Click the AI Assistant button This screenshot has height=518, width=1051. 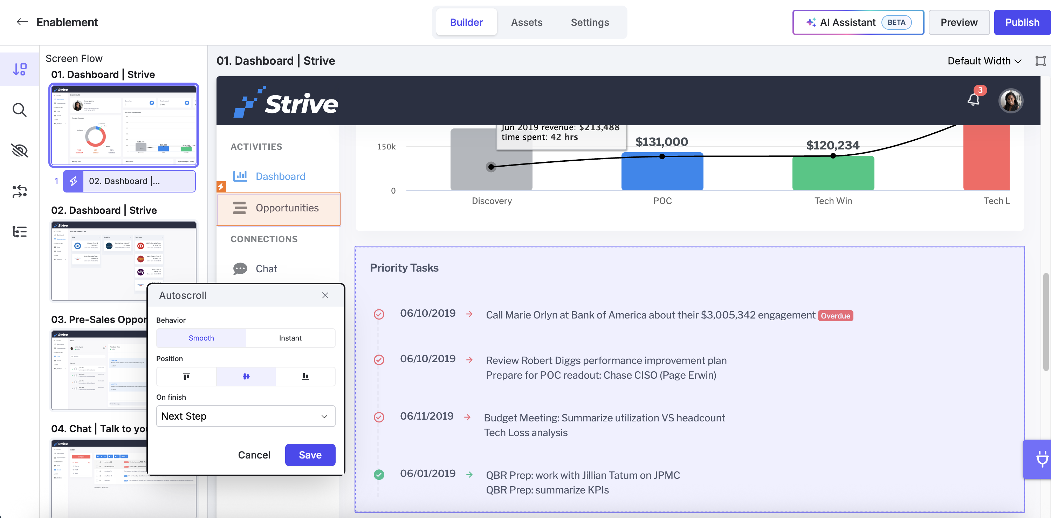[x=858, y=22]
